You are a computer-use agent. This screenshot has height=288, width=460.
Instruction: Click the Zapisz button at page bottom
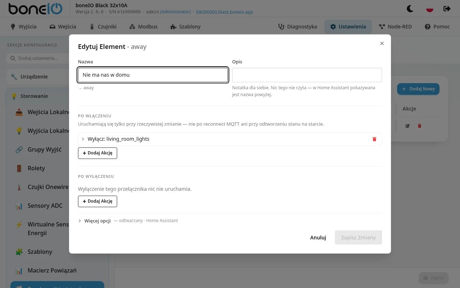click(x=433, y=278)
